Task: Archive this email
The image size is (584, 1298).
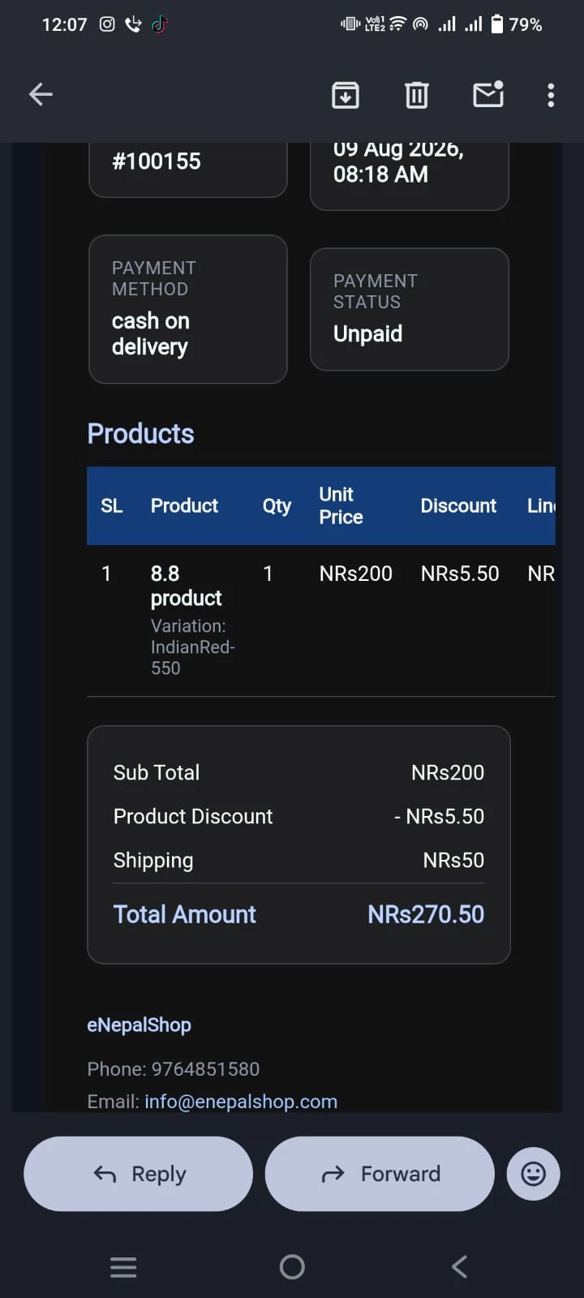Action: [x=346, y=95]
